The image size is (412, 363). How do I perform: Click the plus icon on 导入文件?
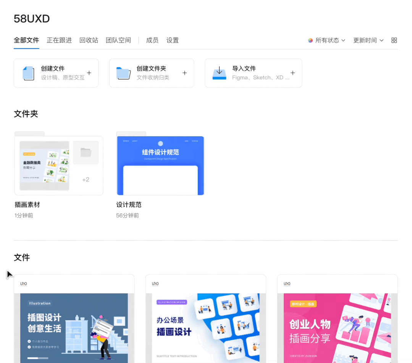[x=293, y=73]
